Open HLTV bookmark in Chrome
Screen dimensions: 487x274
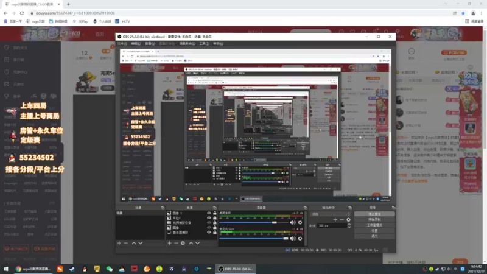[123, 21]
